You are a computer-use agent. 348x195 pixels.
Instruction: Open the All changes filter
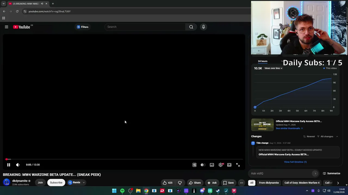tap(325, 136)
